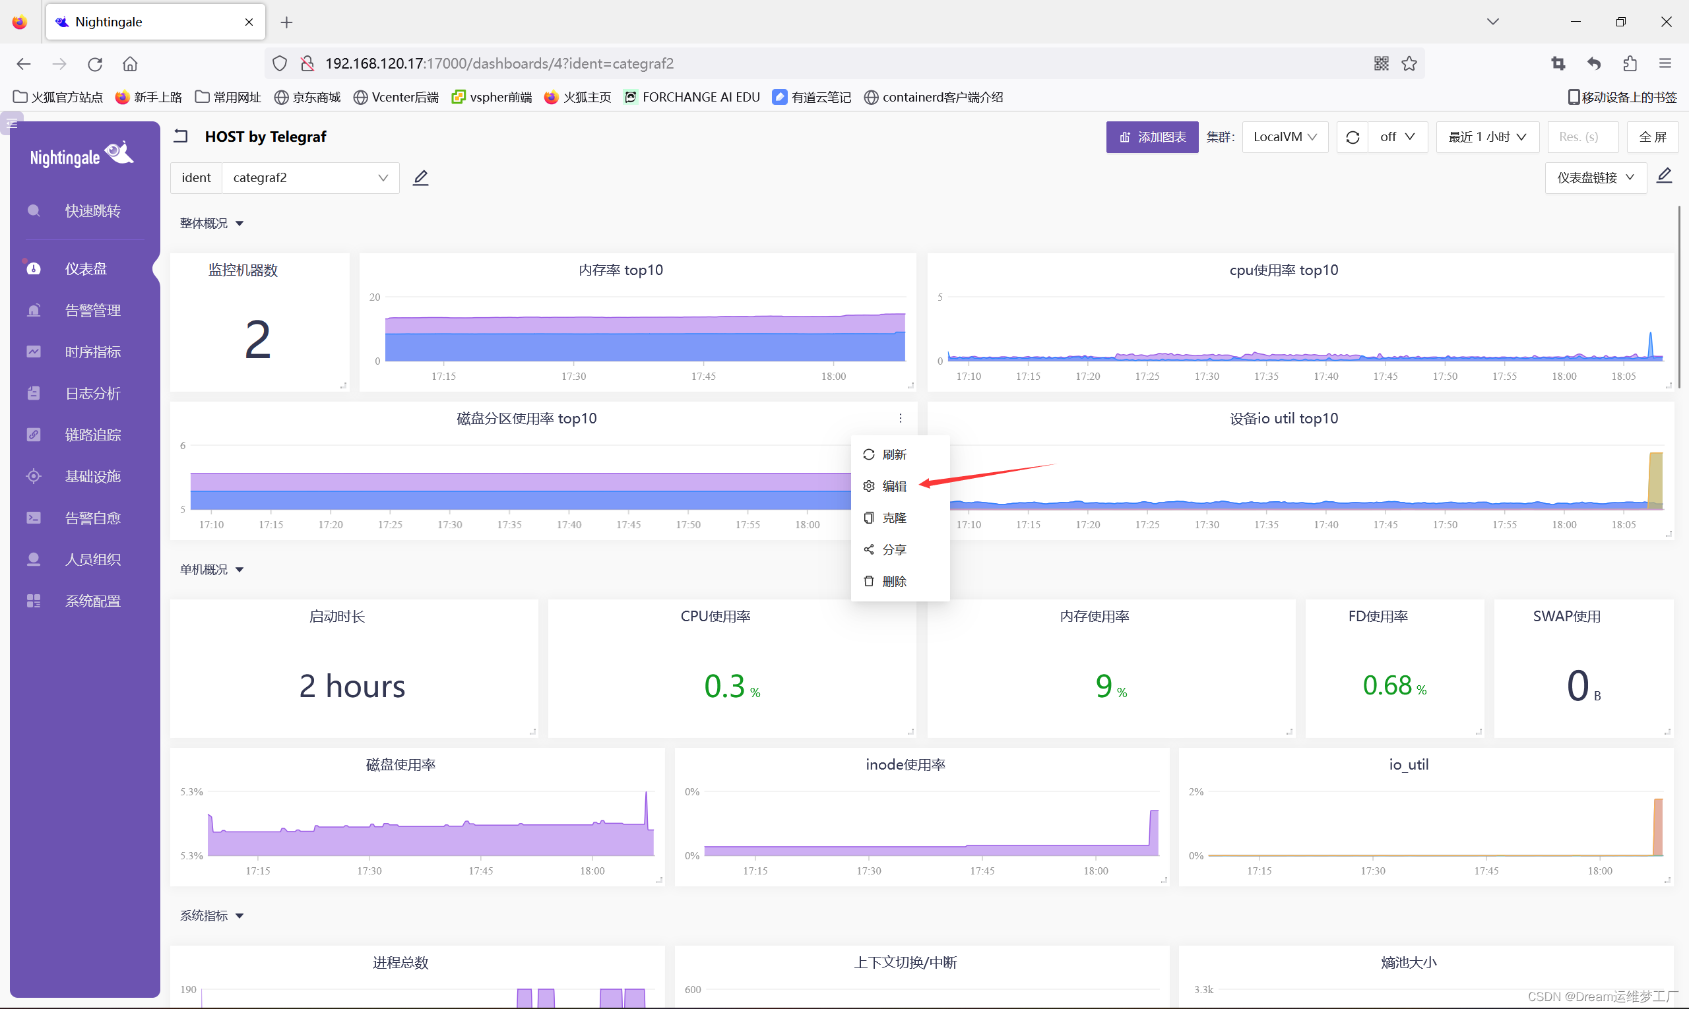The height and width of the screenshot is (1009, 1689).
Task: Click the 全屏 button
Action: coord(1651,137)
